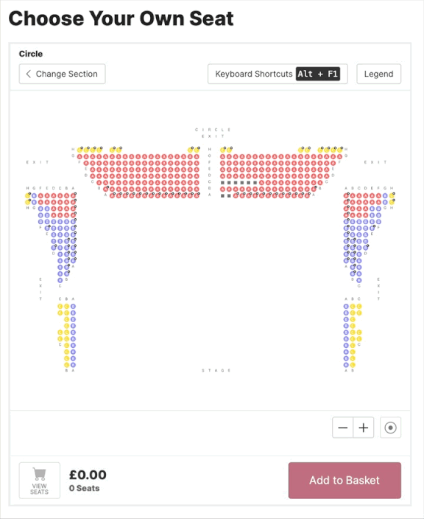This screenshot has width=424, height=519.
Task: Select rightmost yellow seat in top row H
Action: pos(339,150)
